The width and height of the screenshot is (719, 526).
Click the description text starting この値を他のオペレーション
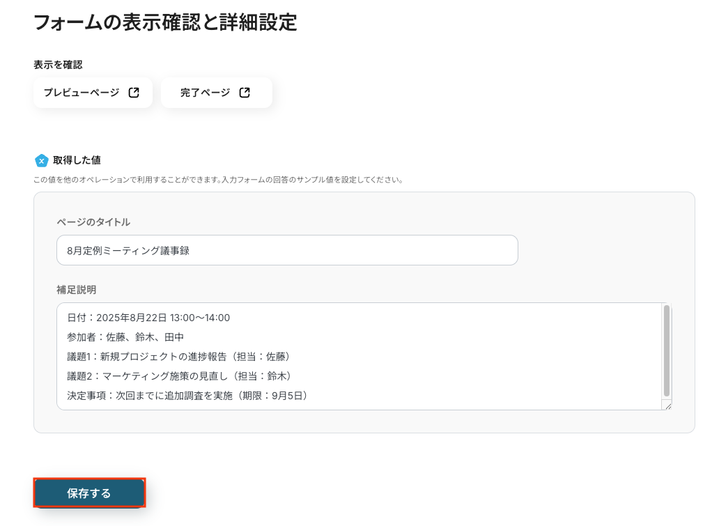point(219,180)
